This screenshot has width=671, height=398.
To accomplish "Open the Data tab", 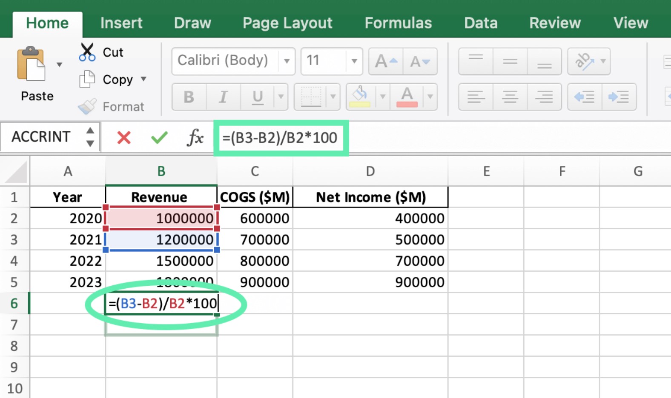I will 481,23.
